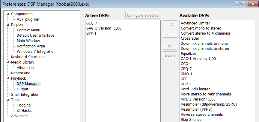Expand Default User Interface node
259x122 pixels.
13,35
